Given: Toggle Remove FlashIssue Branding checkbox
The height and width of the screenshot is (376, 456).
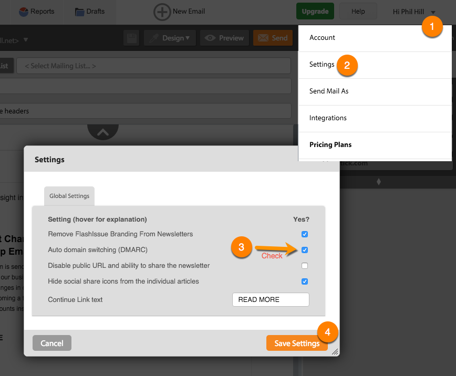Looking at the screenshot, I should coord(305,234).
